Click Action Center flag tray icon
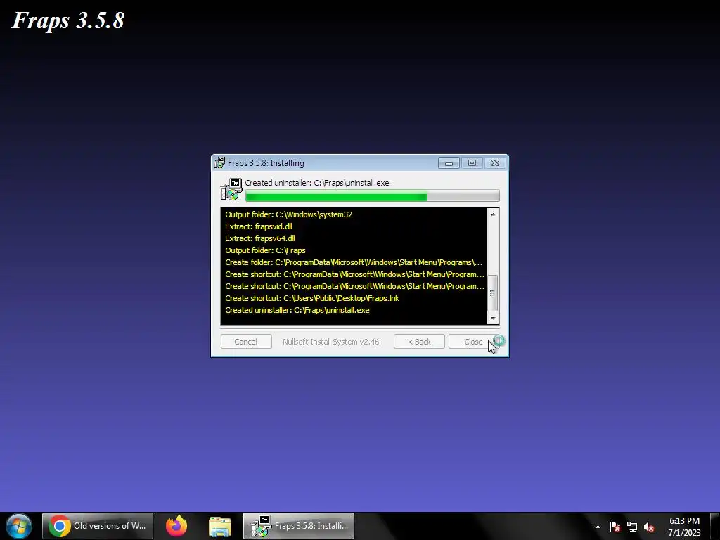The image size is (720, 540). point(615,527)
